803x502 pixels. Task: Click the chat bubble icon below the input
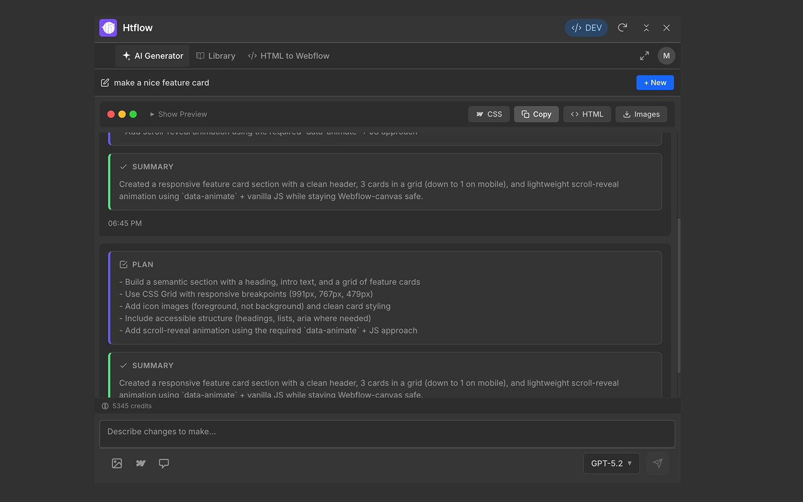coord(164,463)
